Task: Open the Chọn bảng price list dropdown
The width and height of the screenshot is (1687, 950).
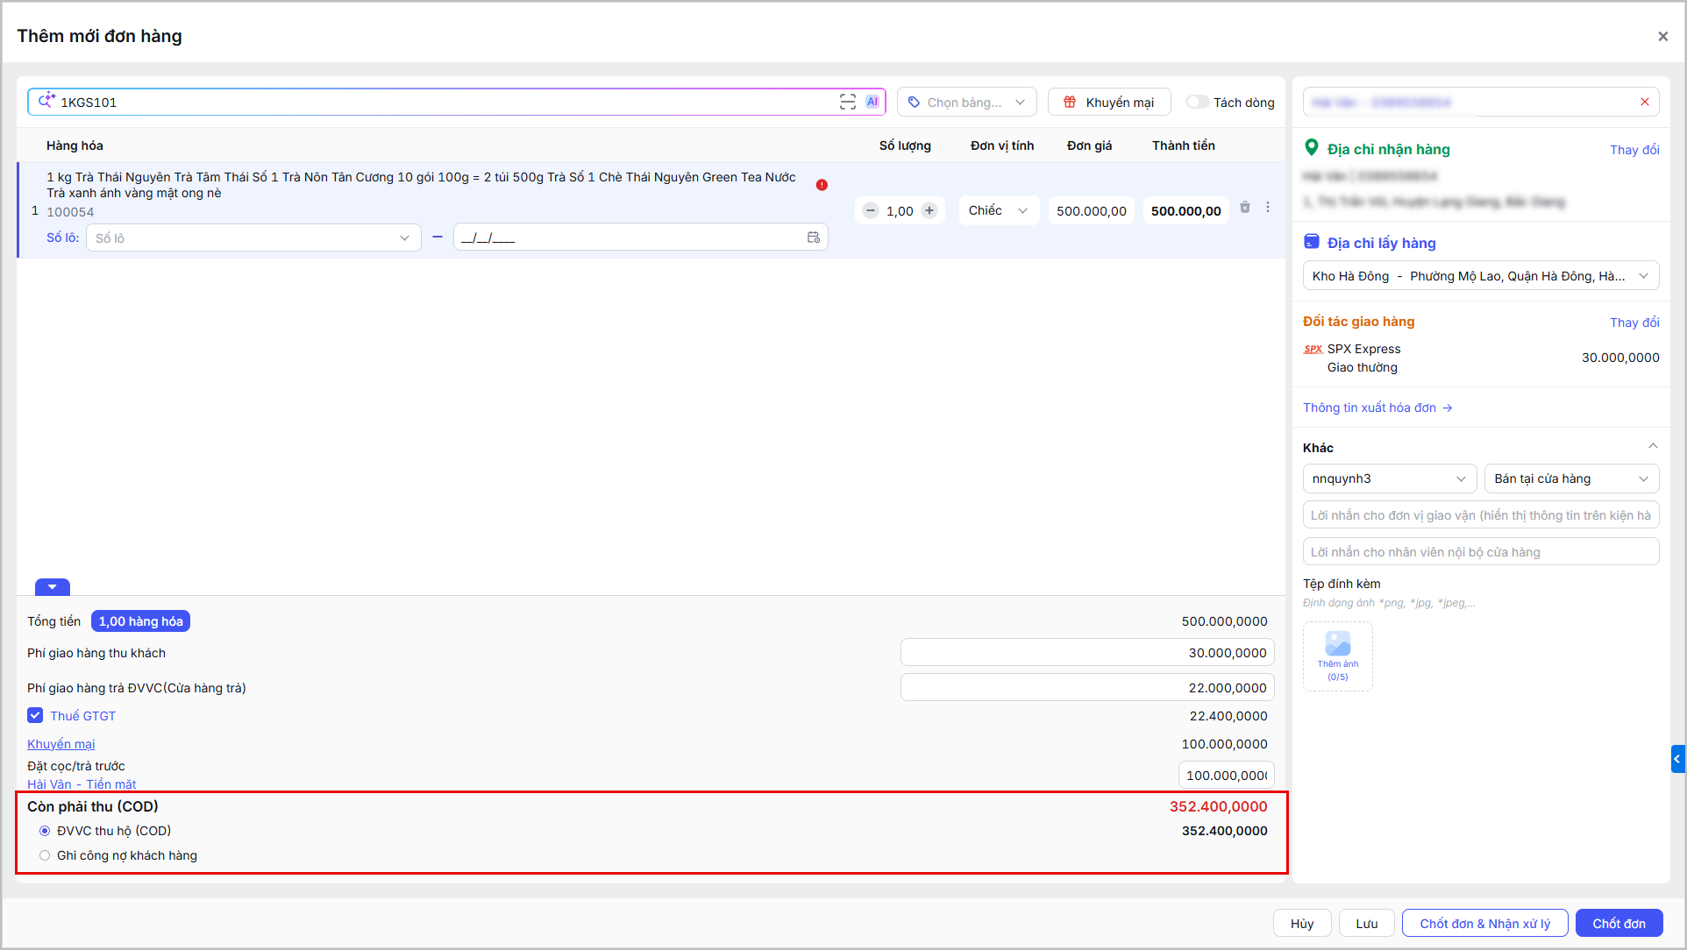Action: click(967, 102)
